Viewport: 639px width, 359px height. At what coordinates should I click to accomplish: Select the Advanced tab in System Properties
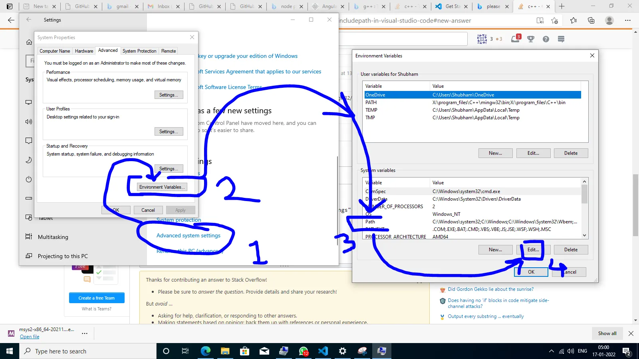coord(108,50)
